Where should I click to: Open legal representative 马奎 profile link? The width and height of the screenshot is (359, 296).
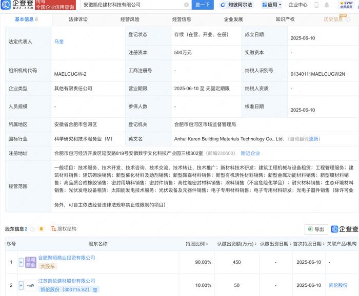(x=59, y=41)
